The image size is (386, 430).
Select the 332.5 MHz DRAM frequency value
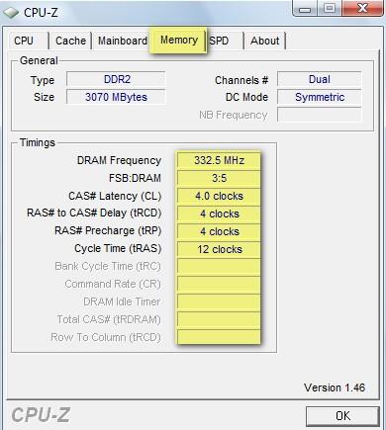pyautogui.click(x=219, y=160)
